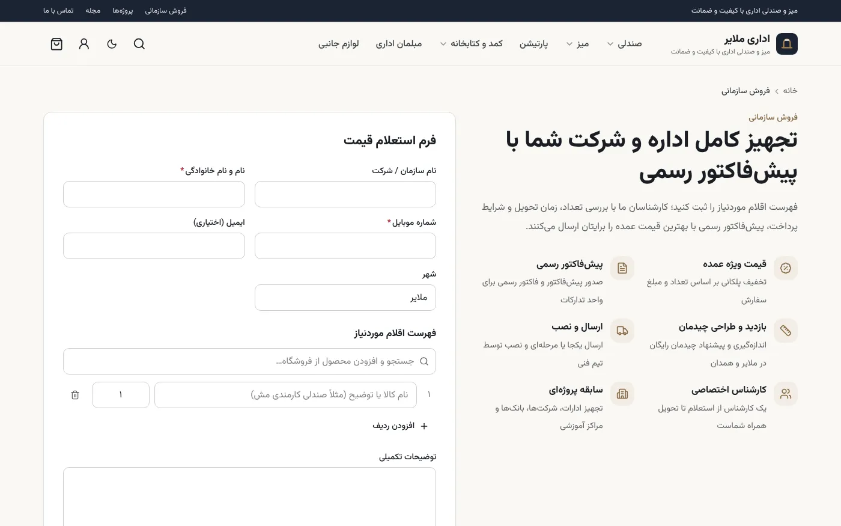Open تماس با ما link
Viewport: 841px width, 526px height.
[x=58, y=11]
